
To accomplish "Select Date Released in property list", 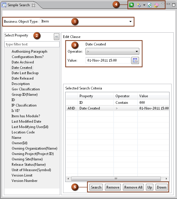I will (x=22, y=78).
